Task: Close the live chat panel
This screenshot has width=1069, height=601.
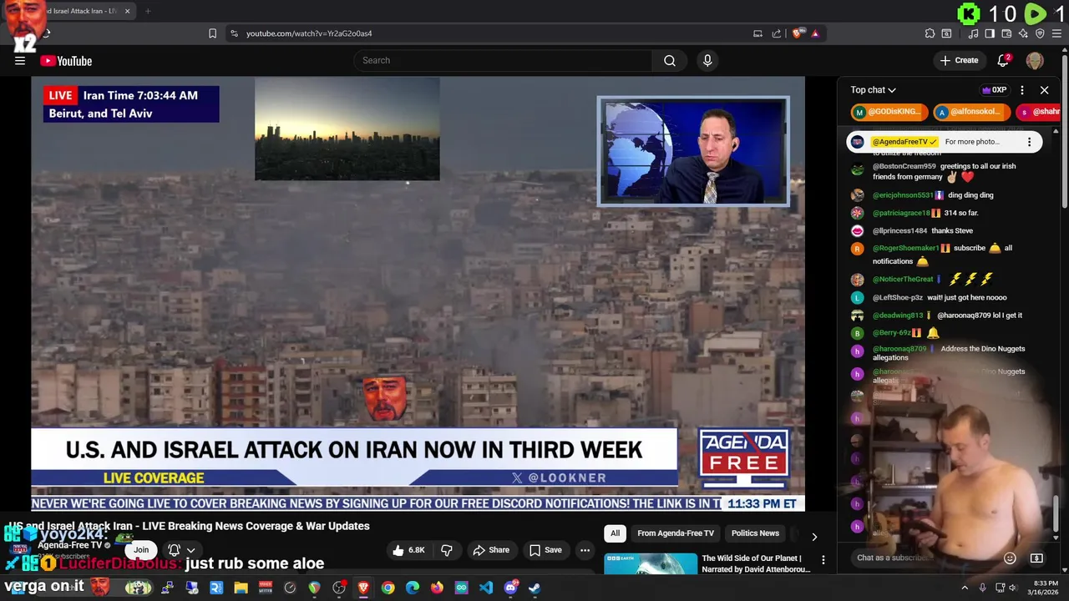Action: click(1044, 90)
